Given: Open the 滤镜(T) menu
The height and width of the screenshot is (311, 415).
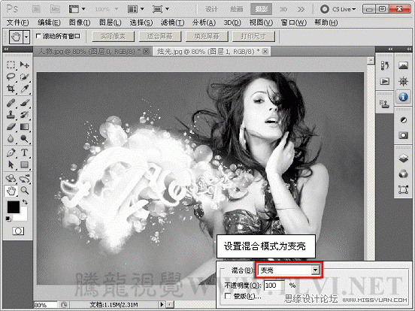Looking at the screenshot, I should (173, 23).
